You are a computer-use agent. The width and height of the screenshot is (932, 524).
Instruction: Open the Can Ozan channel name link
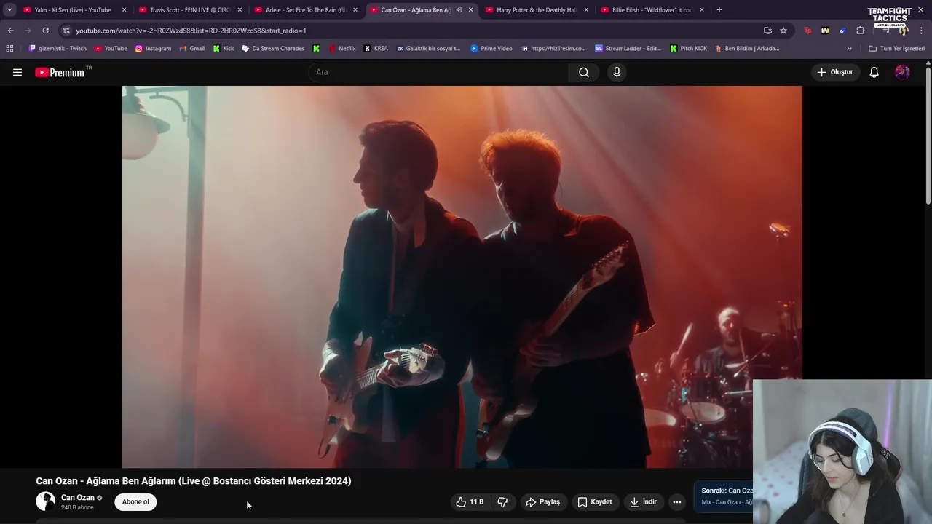point(78,498)
